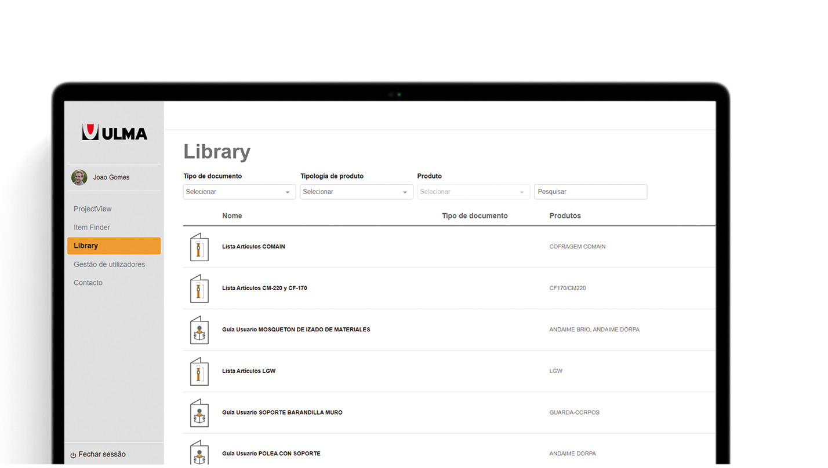Image resolution: width=828 pixels, height=468 pixels.
Task: Expand the Tipologia de produto dropdown
Action: coord(356,192)
